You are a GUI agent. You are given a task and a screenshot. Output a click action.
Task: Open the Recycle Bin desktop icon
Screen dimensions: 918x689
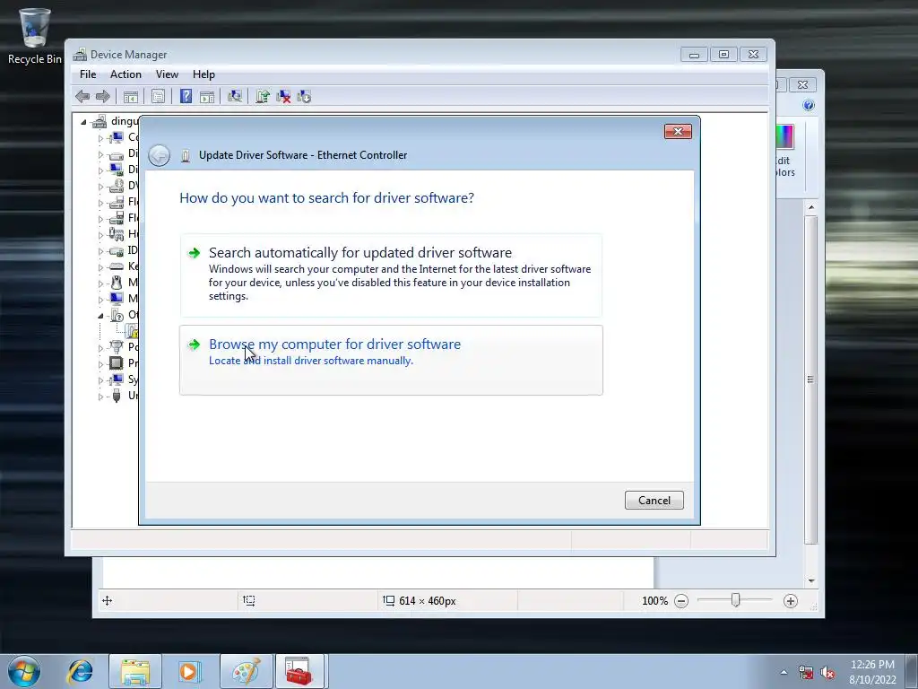coord(34,36)
